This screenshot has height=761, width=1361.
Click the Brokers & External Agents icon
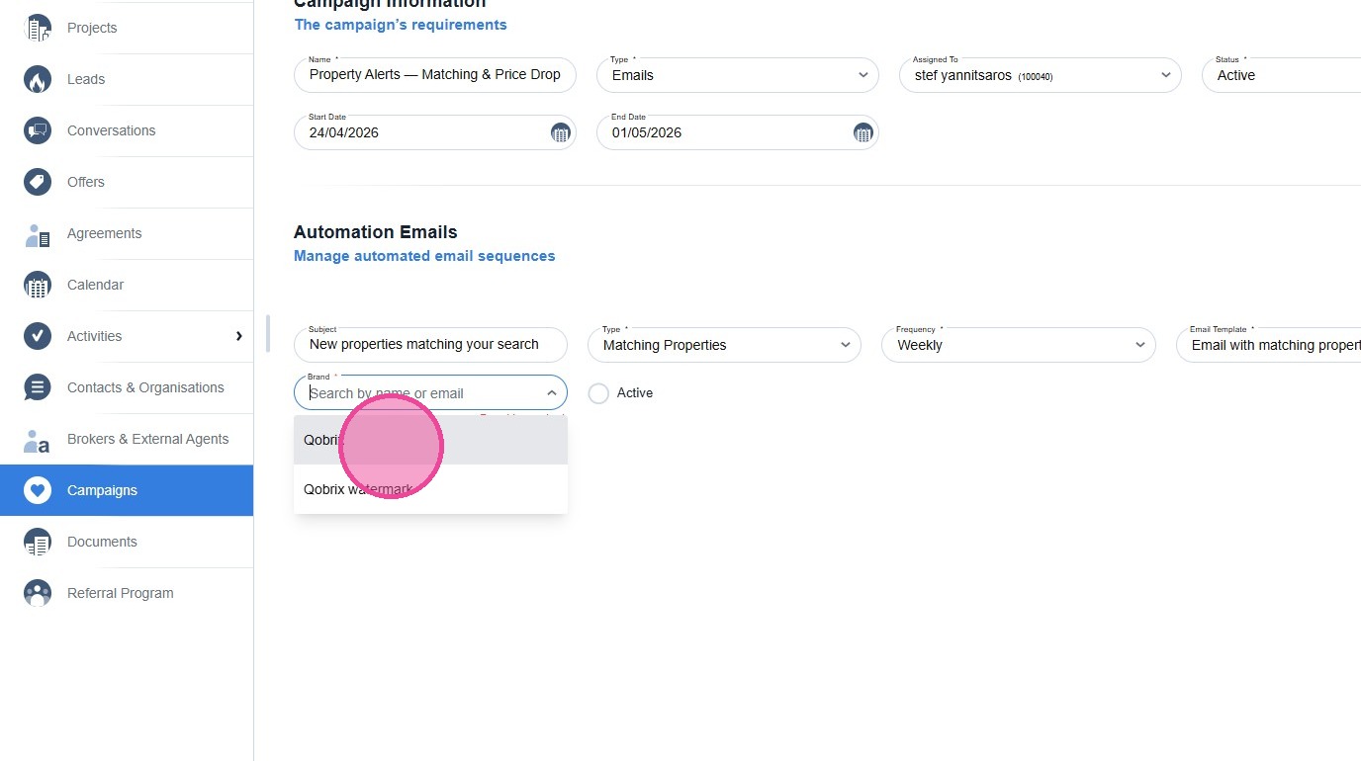pos(38,439)
